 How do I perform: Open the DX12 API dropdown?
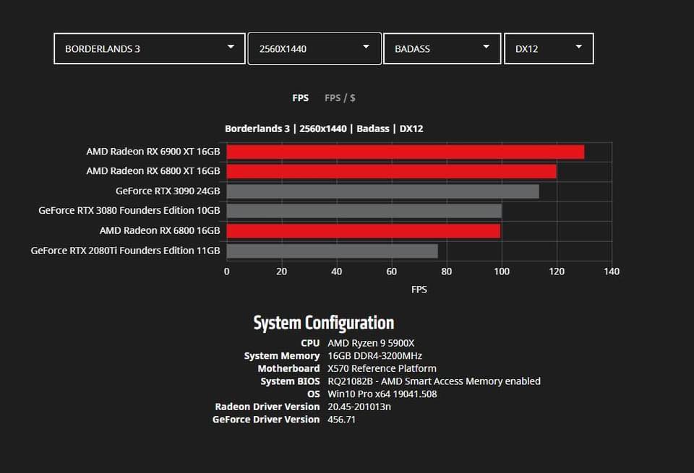[x=549, y=48]
